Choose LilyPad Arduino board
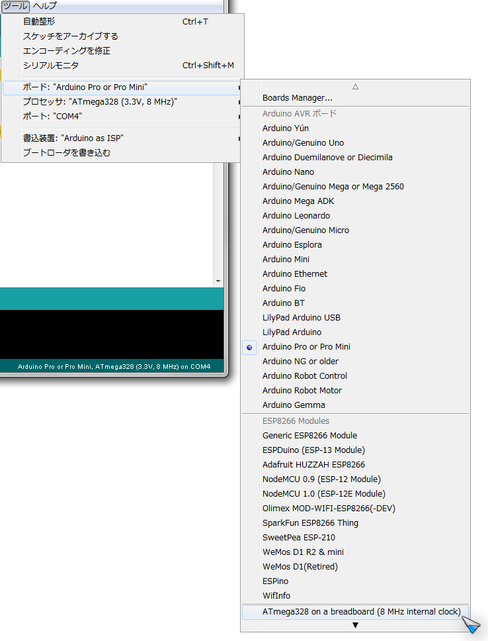The width and height of the screenshot is (488, 641). coord(355,332)
